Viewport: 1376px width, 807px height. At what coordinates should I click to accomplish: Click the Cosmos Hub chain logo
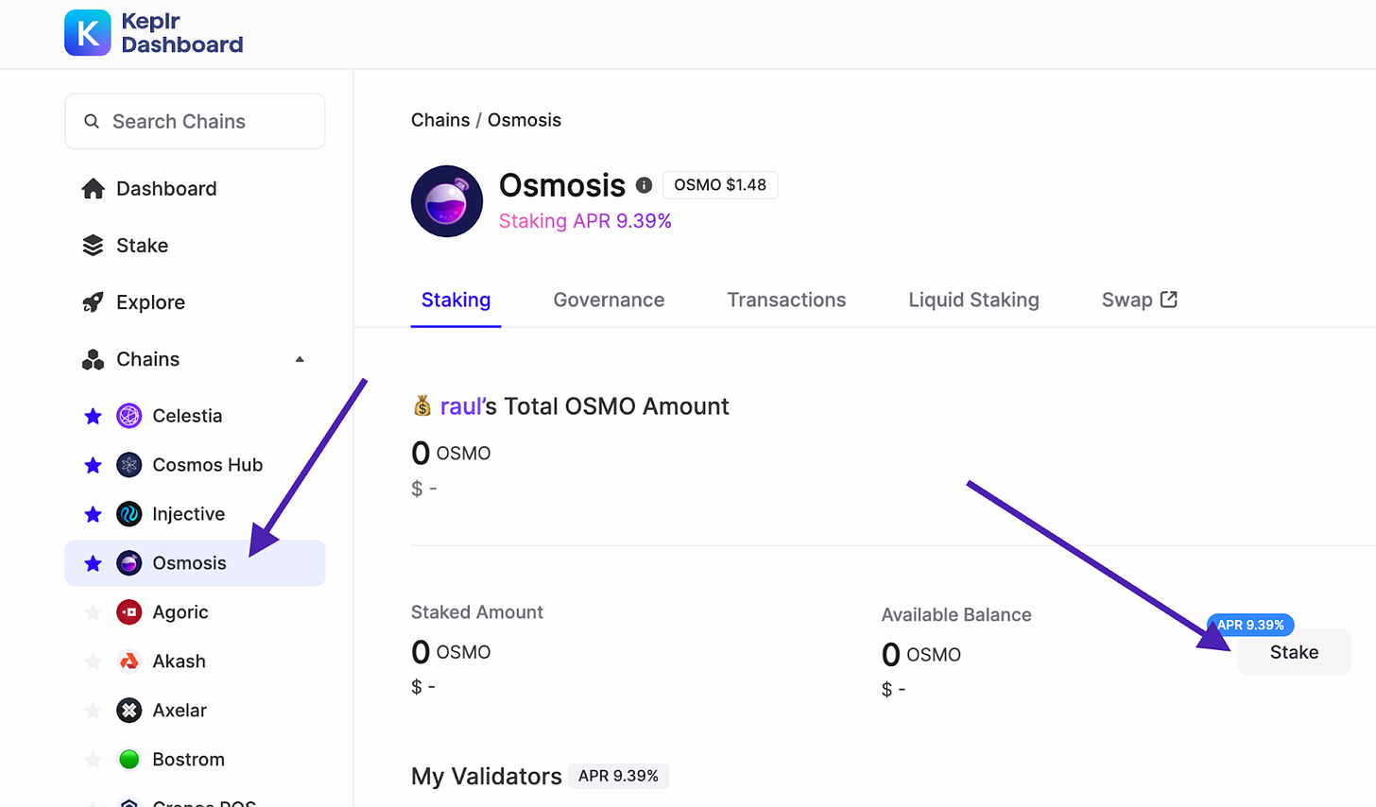129,465
